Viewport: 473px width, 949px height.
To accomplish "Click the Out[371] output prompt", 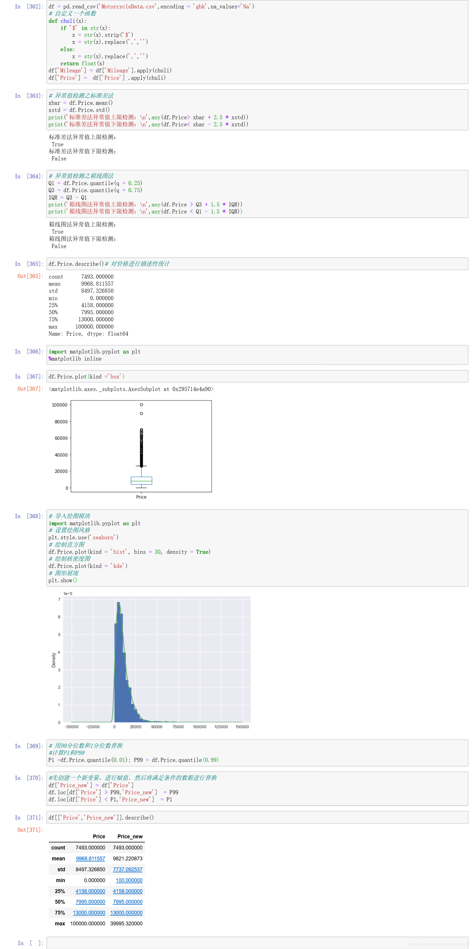I will click(30, 830).
